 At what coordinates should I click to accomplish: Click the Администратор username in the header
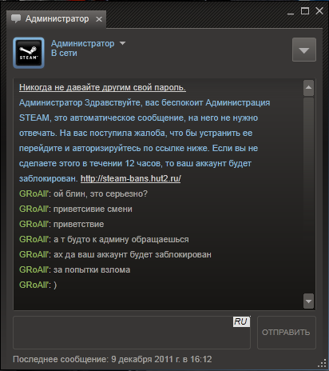82,43
